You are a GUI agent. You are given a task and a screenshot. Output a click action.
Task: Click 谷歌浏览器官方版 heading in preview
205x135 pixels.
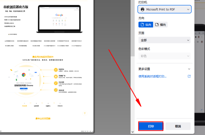[16, 7]
